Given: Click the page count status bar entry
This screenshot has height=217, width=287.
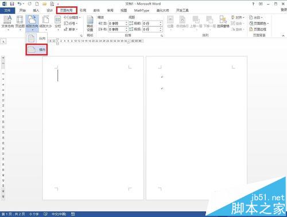Looking at the screenshot, I should click(13, 214).
